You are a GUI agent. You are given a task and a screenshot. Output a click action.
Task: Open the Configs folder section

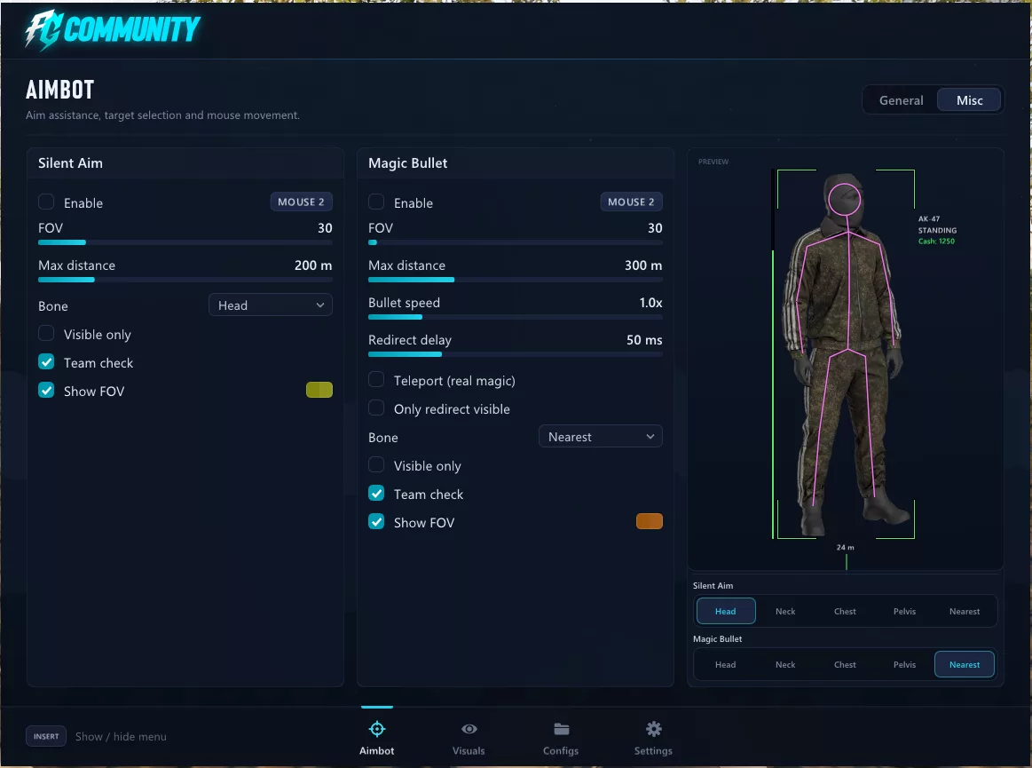click(561, 738)
